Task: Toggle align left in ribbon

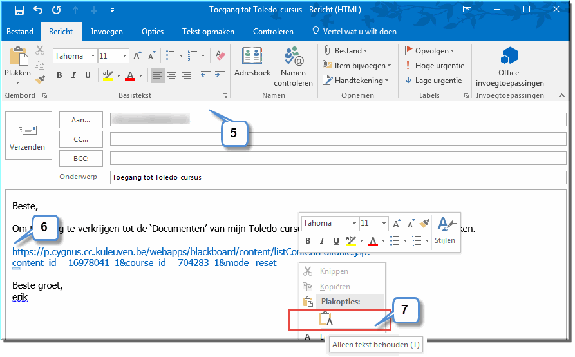Action: (157, 75)
